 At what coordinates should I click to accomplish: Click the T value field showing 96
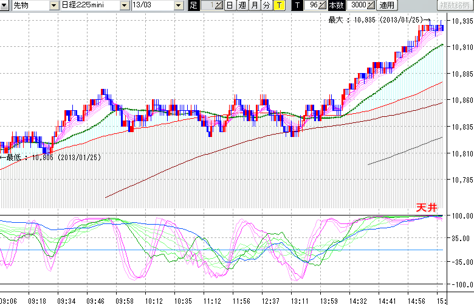tap(312, 5)
